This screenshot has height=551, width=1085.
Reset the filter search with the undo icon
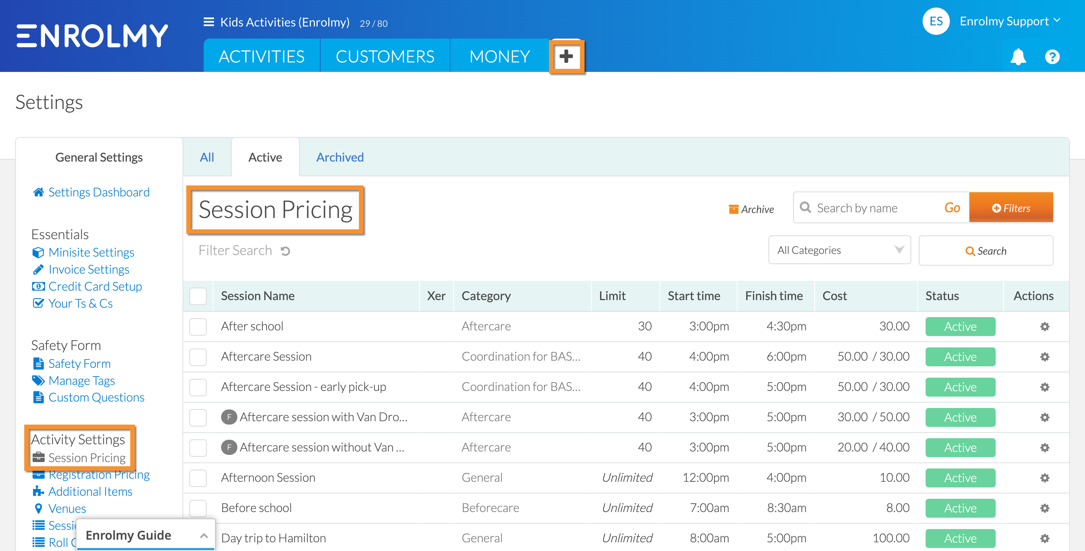(285, 251)
